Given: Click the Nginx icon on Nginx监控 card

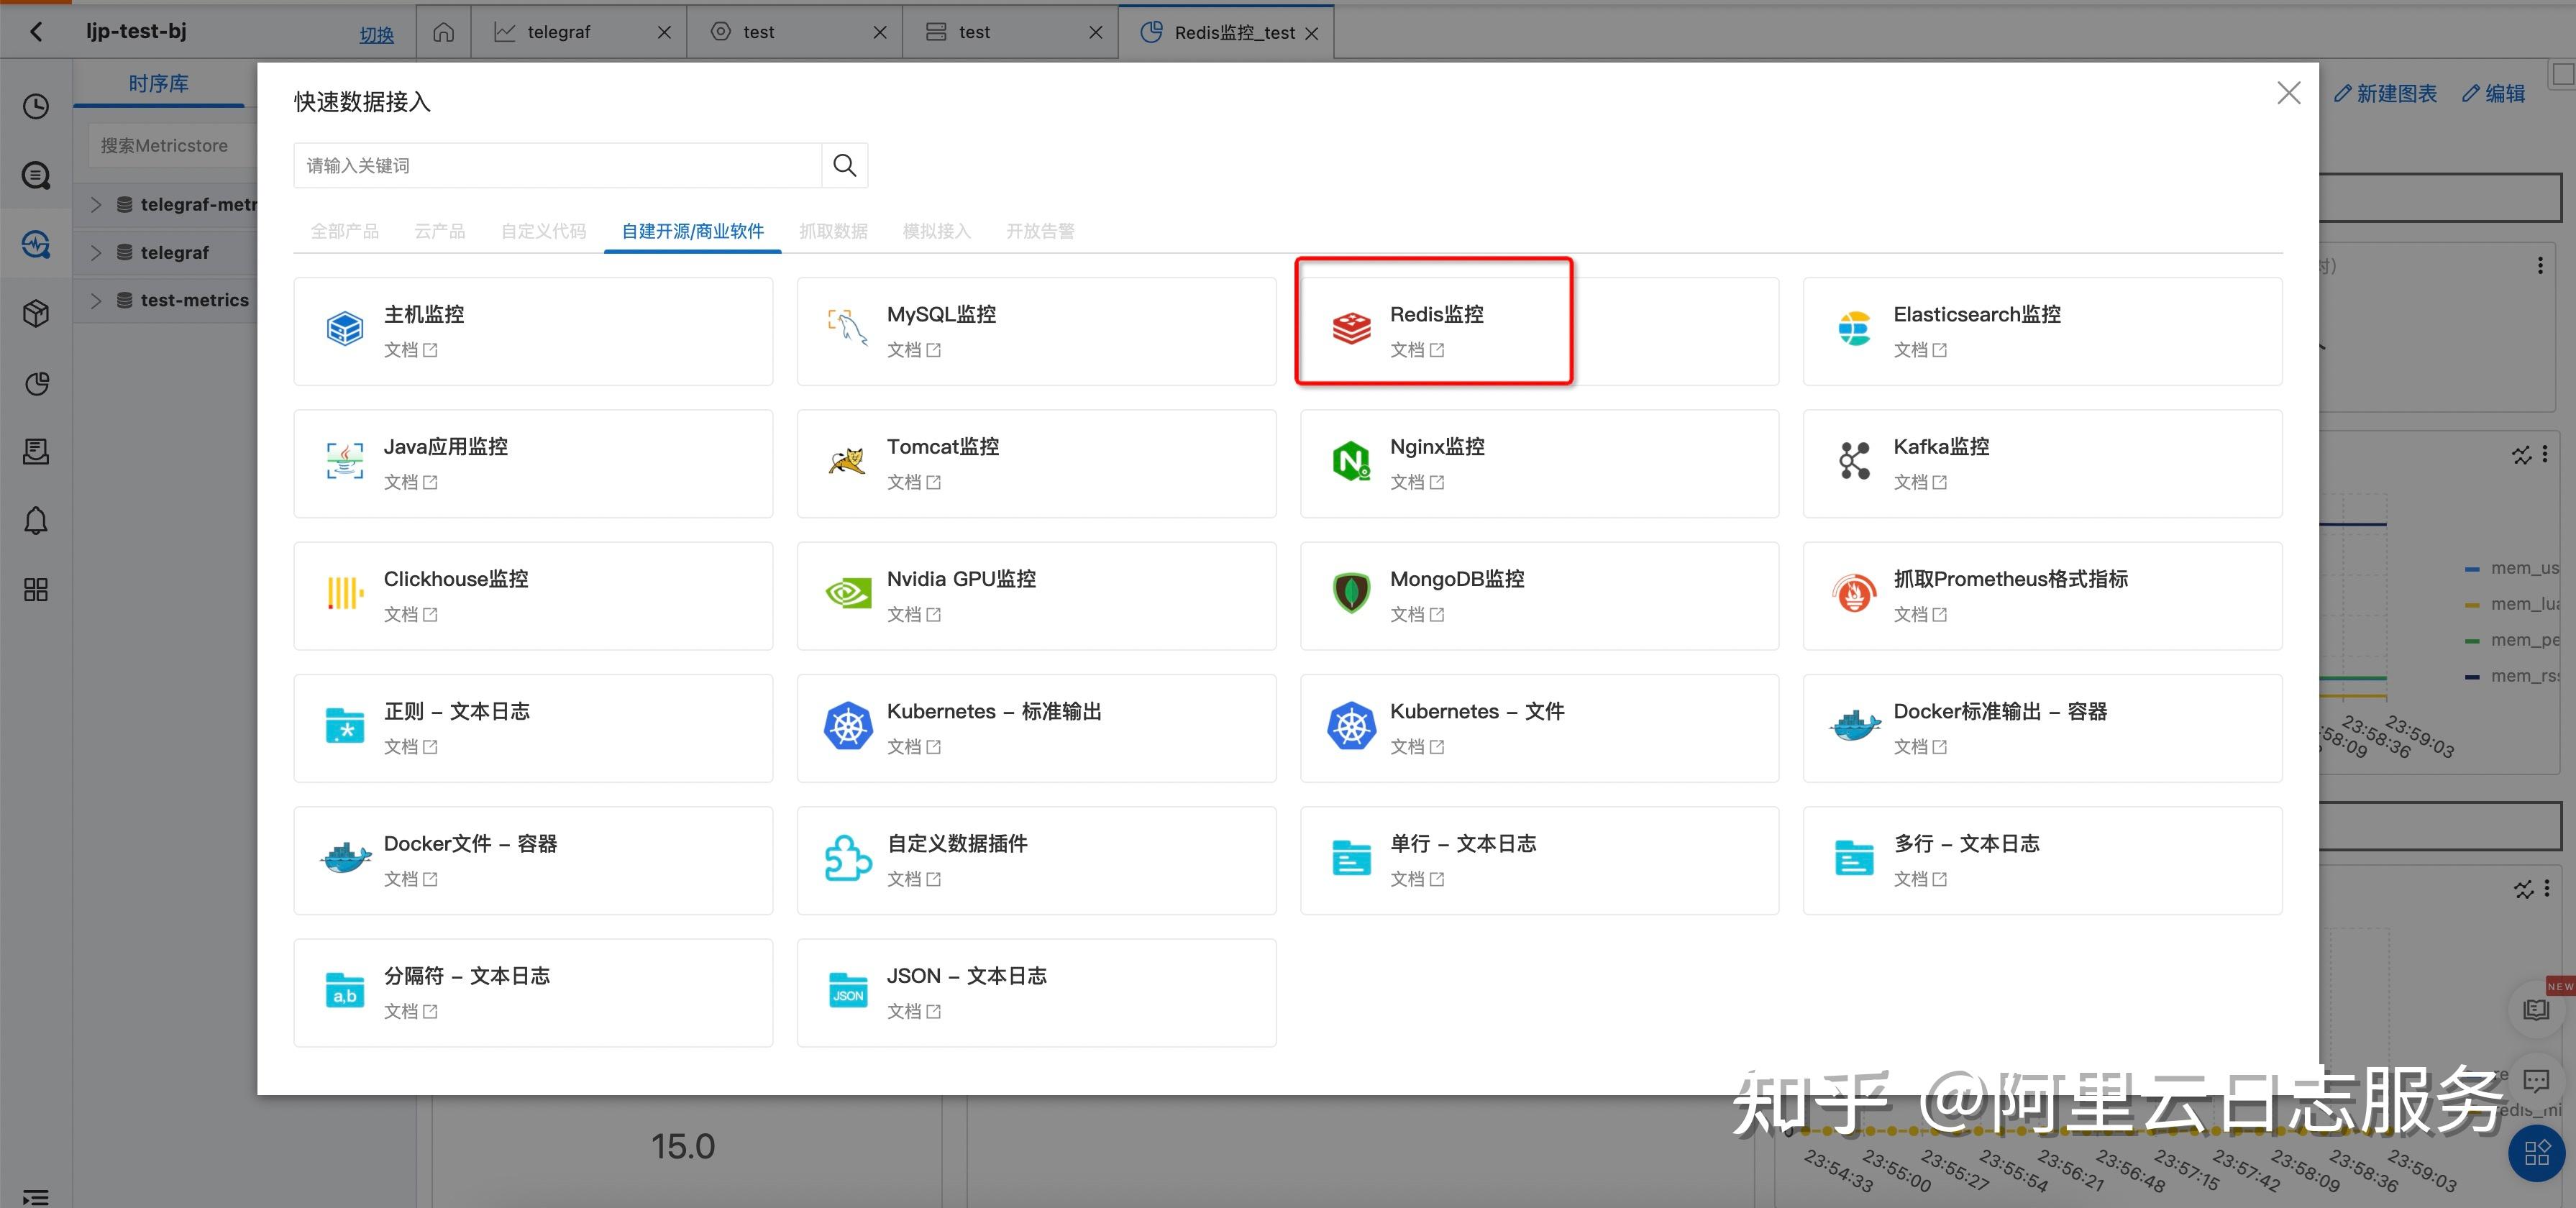Looking at the screenshot, I should coord(1351,460).
